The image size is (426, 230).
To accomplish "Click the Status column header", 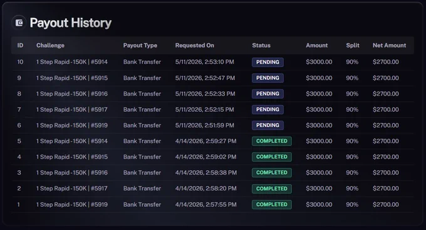I will [261, 46].
